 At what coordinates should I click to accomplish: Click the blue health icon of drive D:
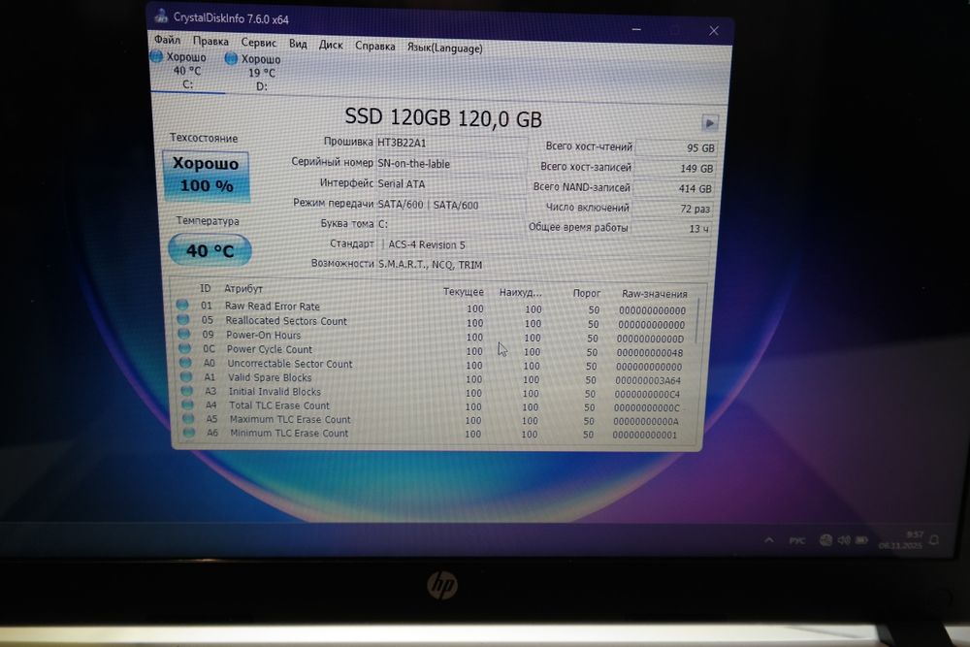coord(231,58)
